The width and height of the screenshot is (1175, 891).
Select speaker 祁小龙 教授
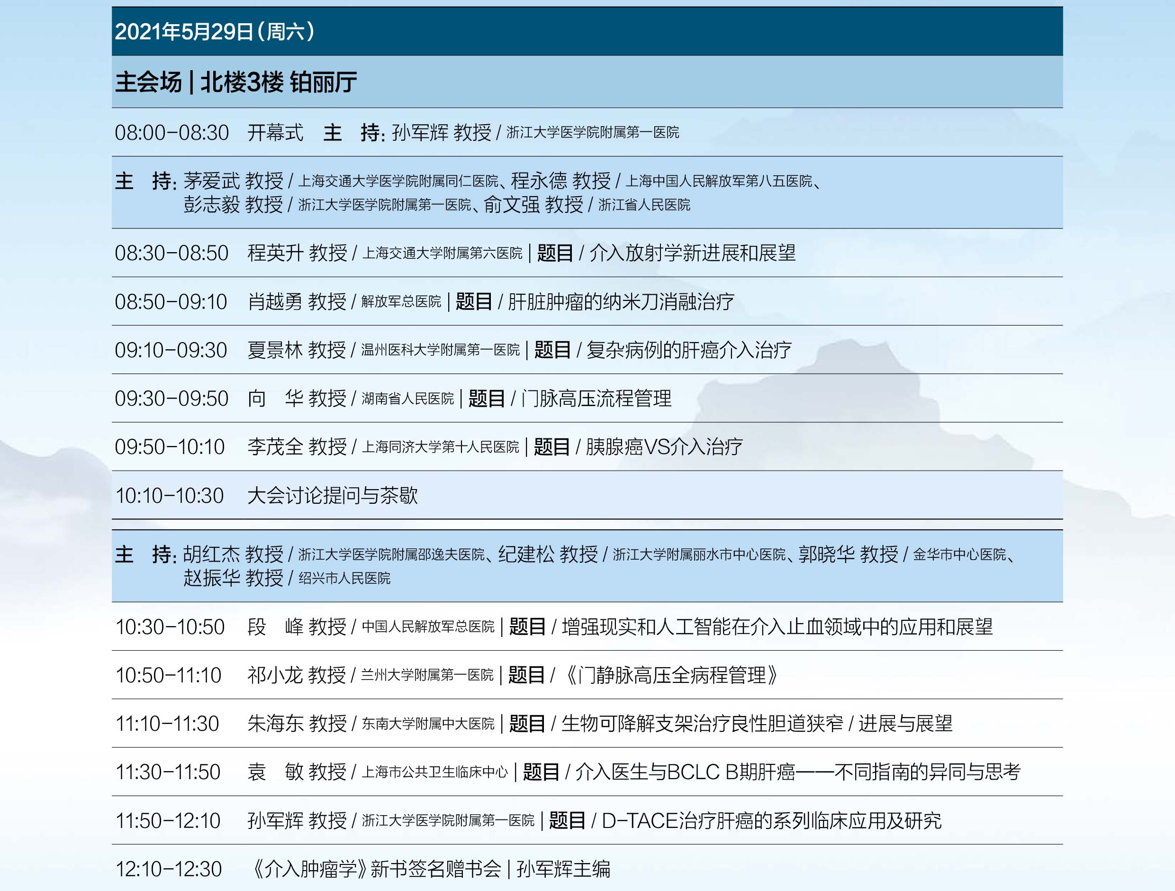click(297, 675)
